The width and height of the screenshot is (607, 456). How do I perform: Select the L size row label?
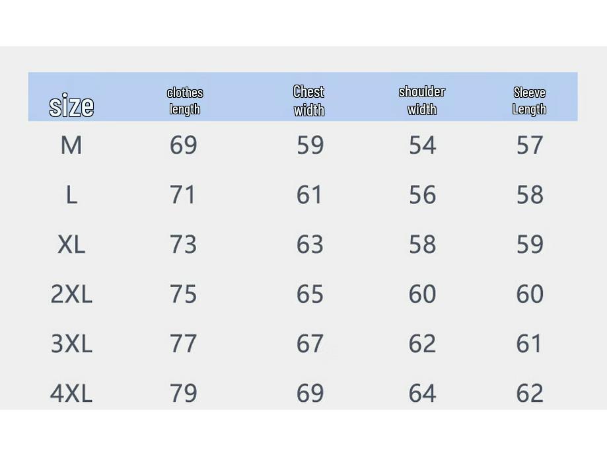71,195
